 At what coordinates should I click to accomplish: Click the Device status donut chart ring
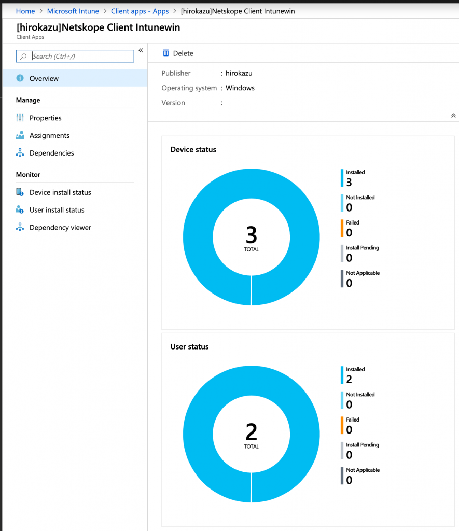tap(252, 184)
